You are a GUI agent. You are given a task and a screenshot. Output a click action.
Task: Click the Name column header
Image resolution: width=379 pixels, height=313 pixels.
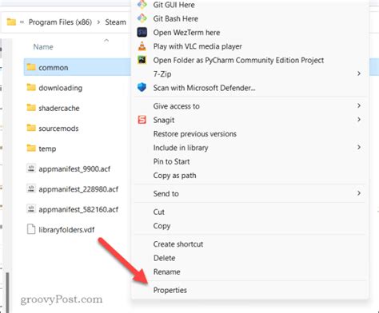pos(43,47)
